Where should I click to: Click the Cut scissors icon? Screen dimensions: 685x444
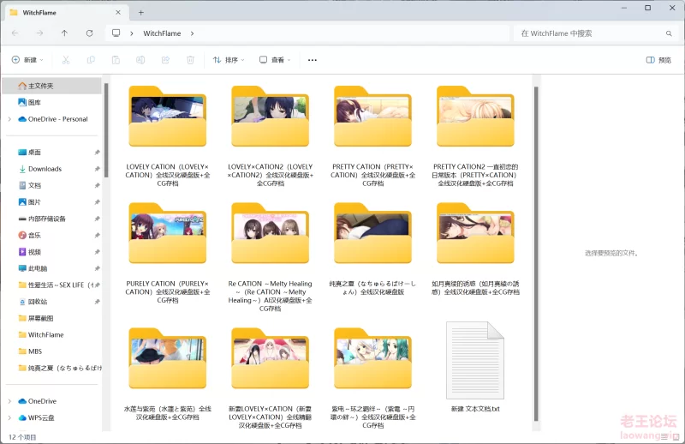pyautogui.click(x=66, y=60)
